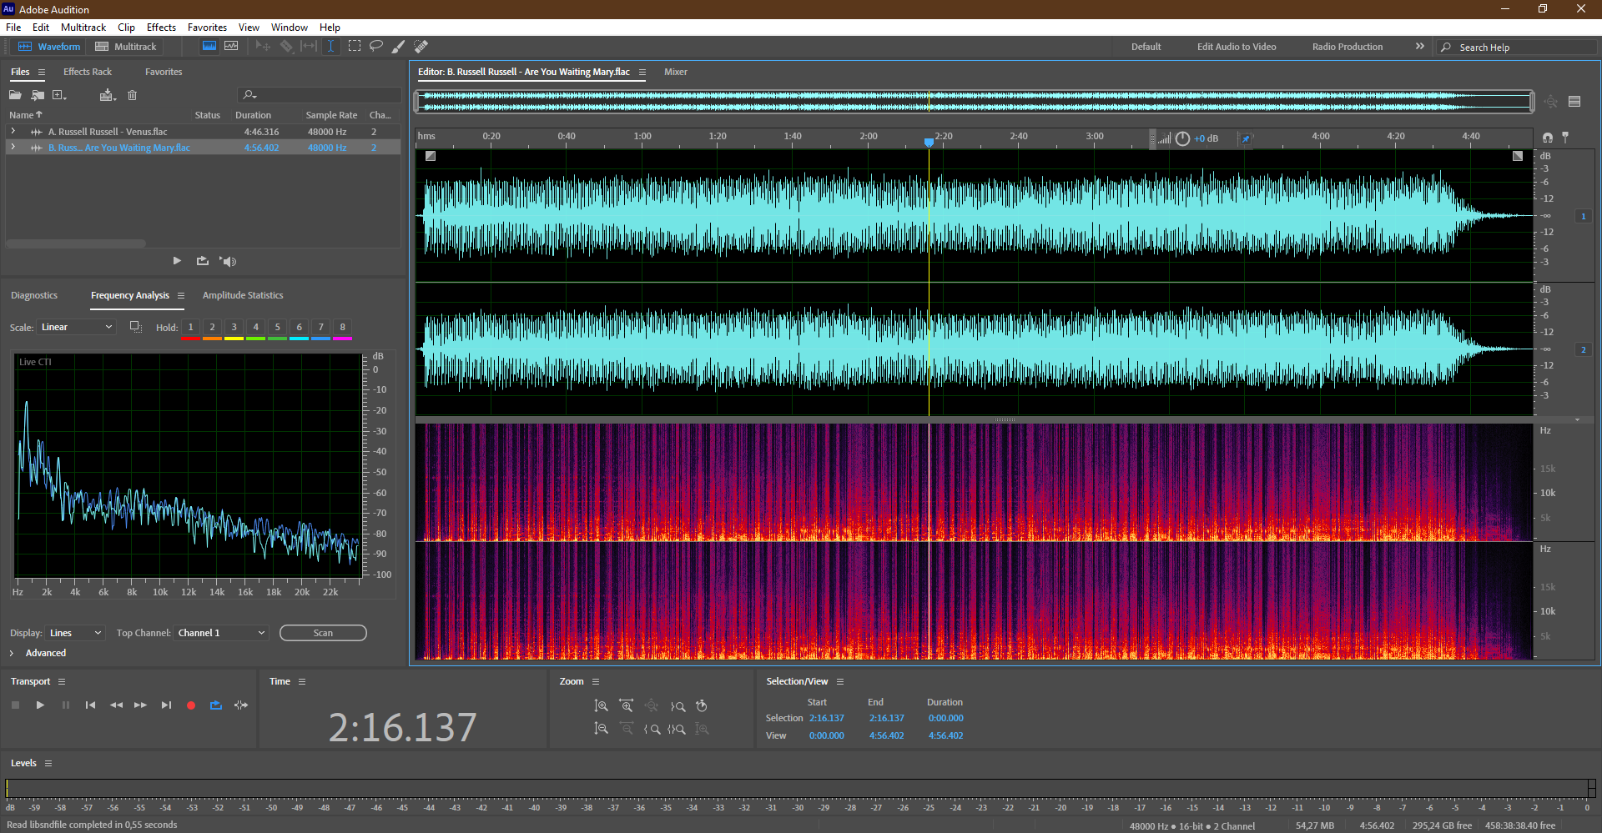This screenshot has width=1602, height=833.
Task: Toggle channel 2 enable button
Action: (x=1583, y=349)
